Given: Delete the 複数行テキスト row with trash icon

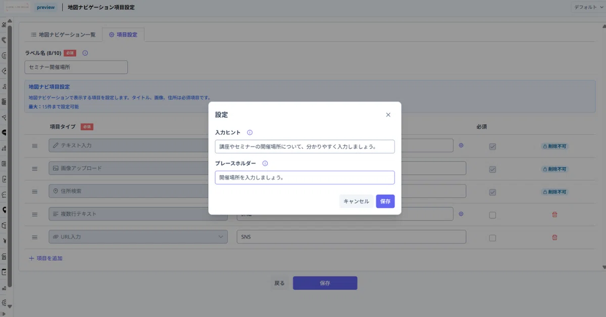Looking at the screenshot, I should point(554,215).
